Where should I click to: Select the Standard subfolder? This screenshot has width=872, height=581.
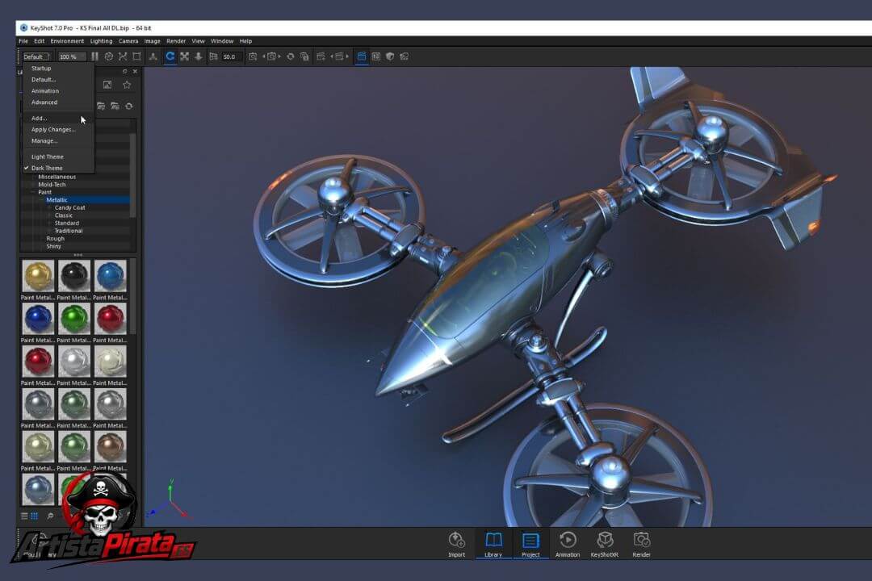tap(67, 224)
